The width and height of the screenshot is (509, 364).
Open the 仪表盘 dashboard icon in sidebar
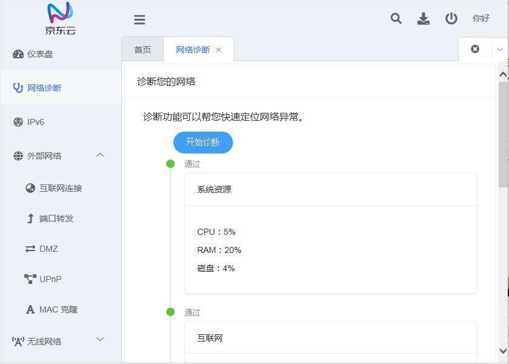pos(18,53)
